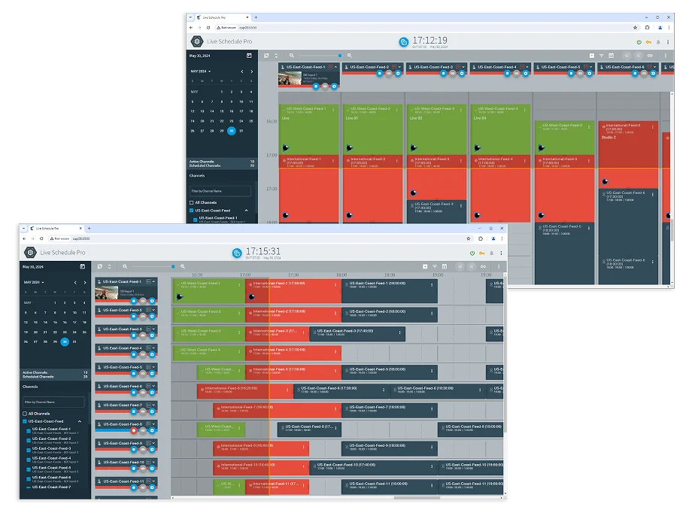Screen dimensions: 695x525
Task: Expand US-East-Coast-Feed-6 channel card, front window
Action: click(153, 386)
